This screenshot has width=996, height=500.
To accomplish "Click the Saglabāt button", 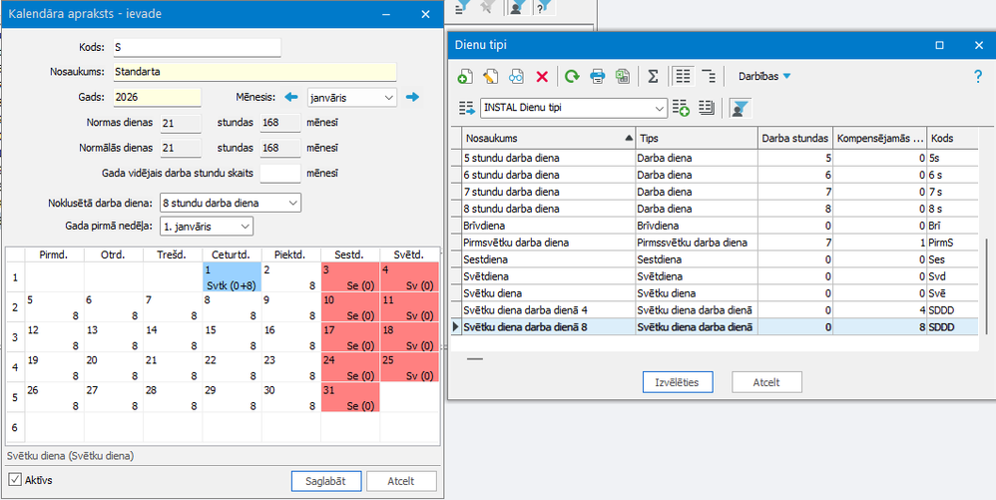I will [x=326, y=481].
